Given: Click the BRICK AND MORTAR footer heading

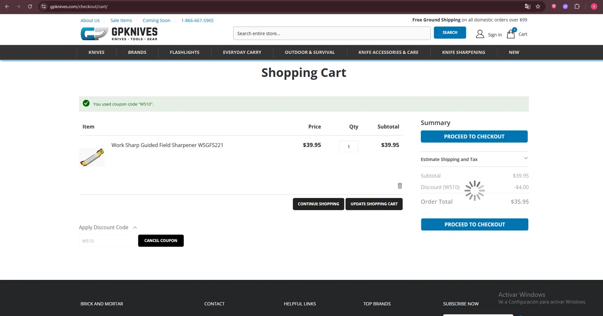Looking at the screenshot, I should [102, 304].
